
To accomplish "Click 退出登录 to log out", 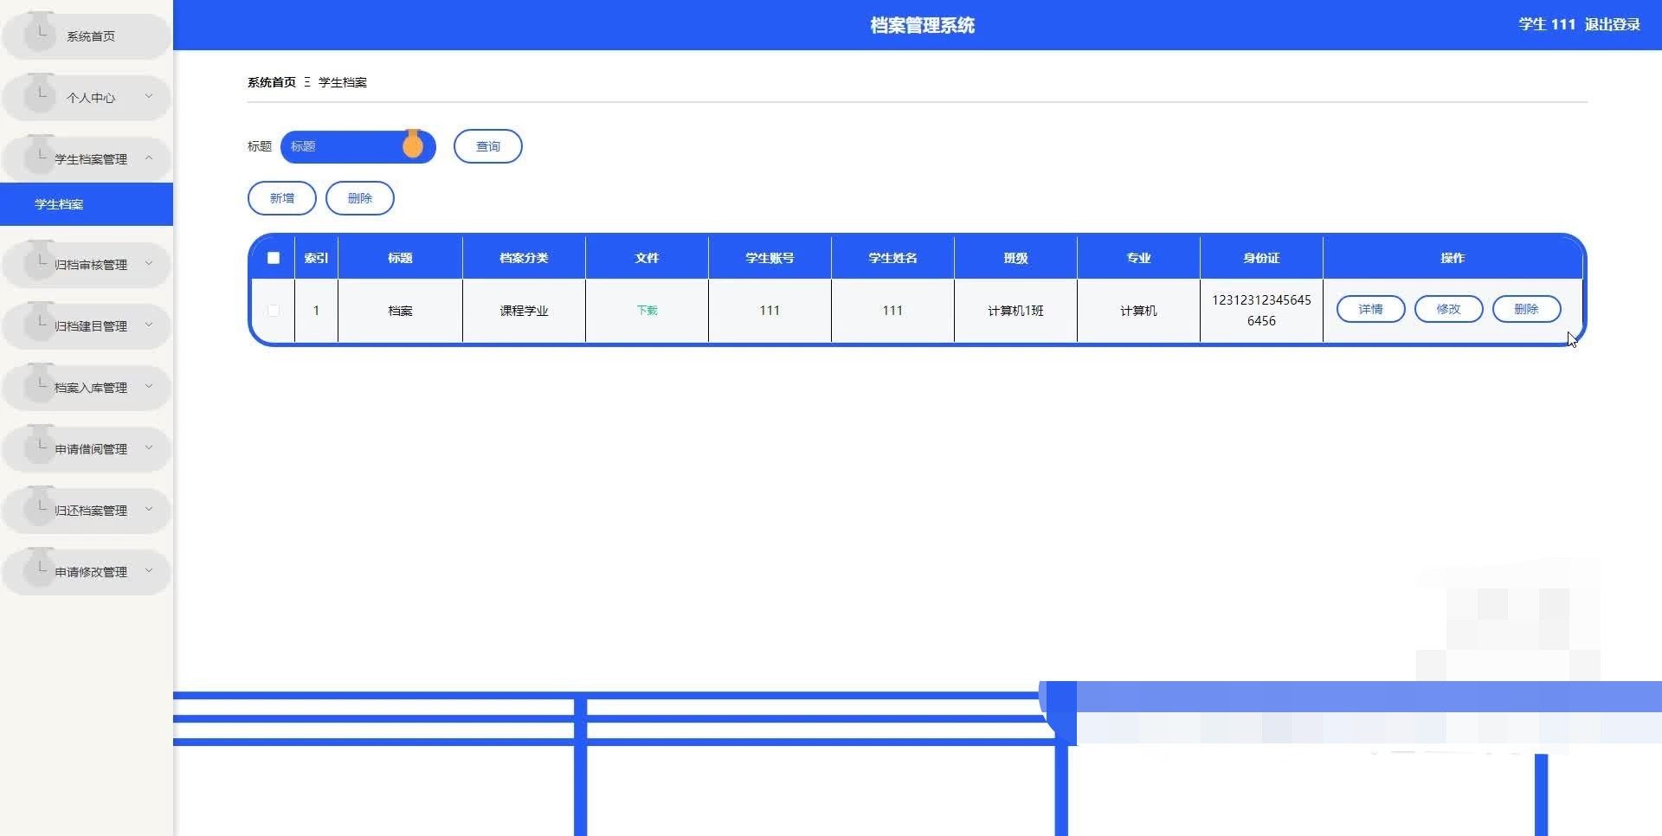I will pyautogui.click(x=1613, y=24).
